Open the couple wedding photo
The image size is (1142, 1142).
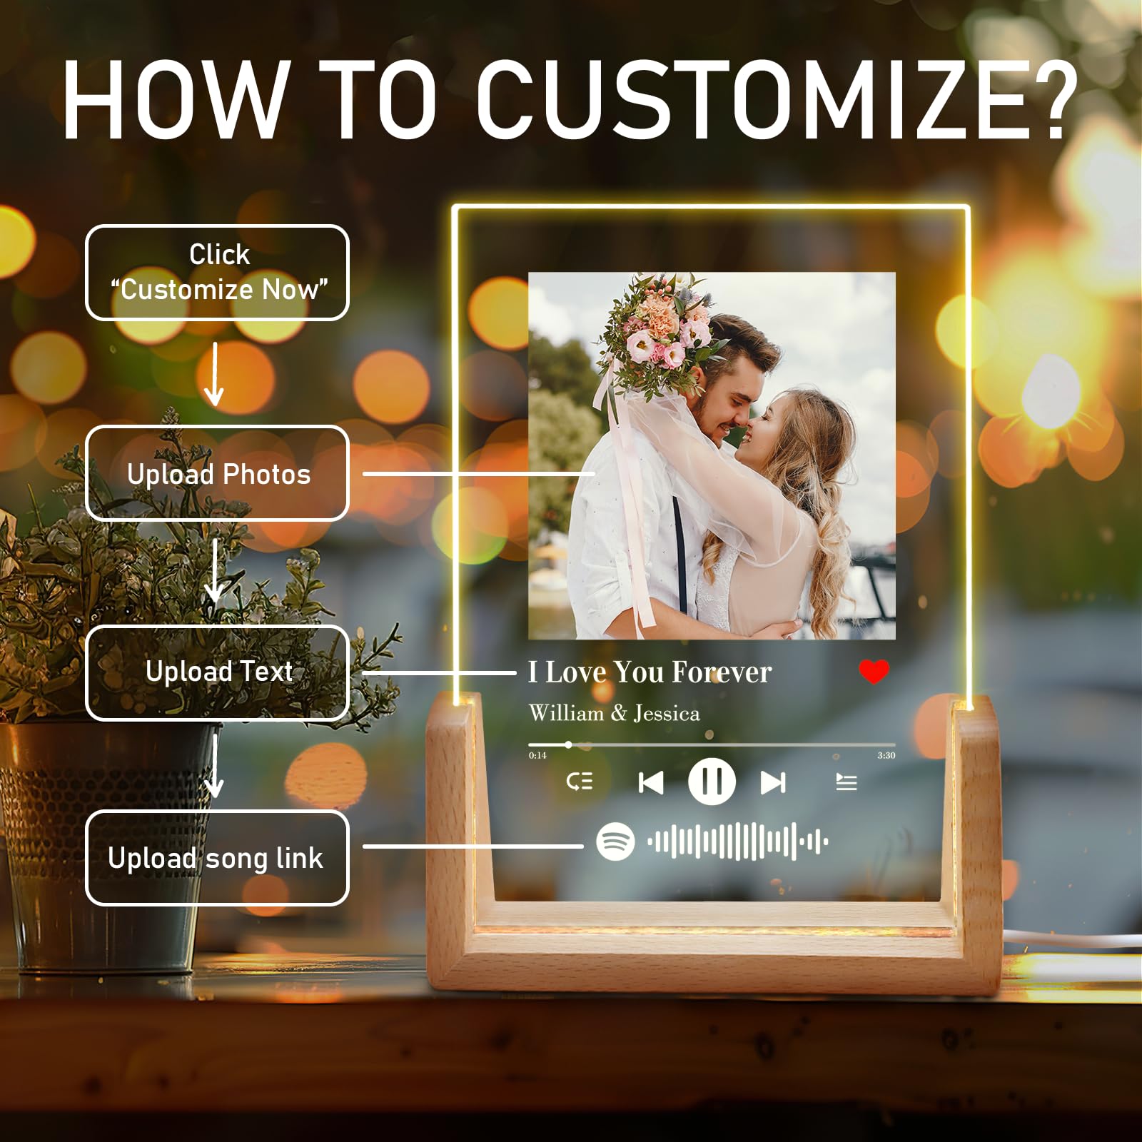[x=712, y=455]
